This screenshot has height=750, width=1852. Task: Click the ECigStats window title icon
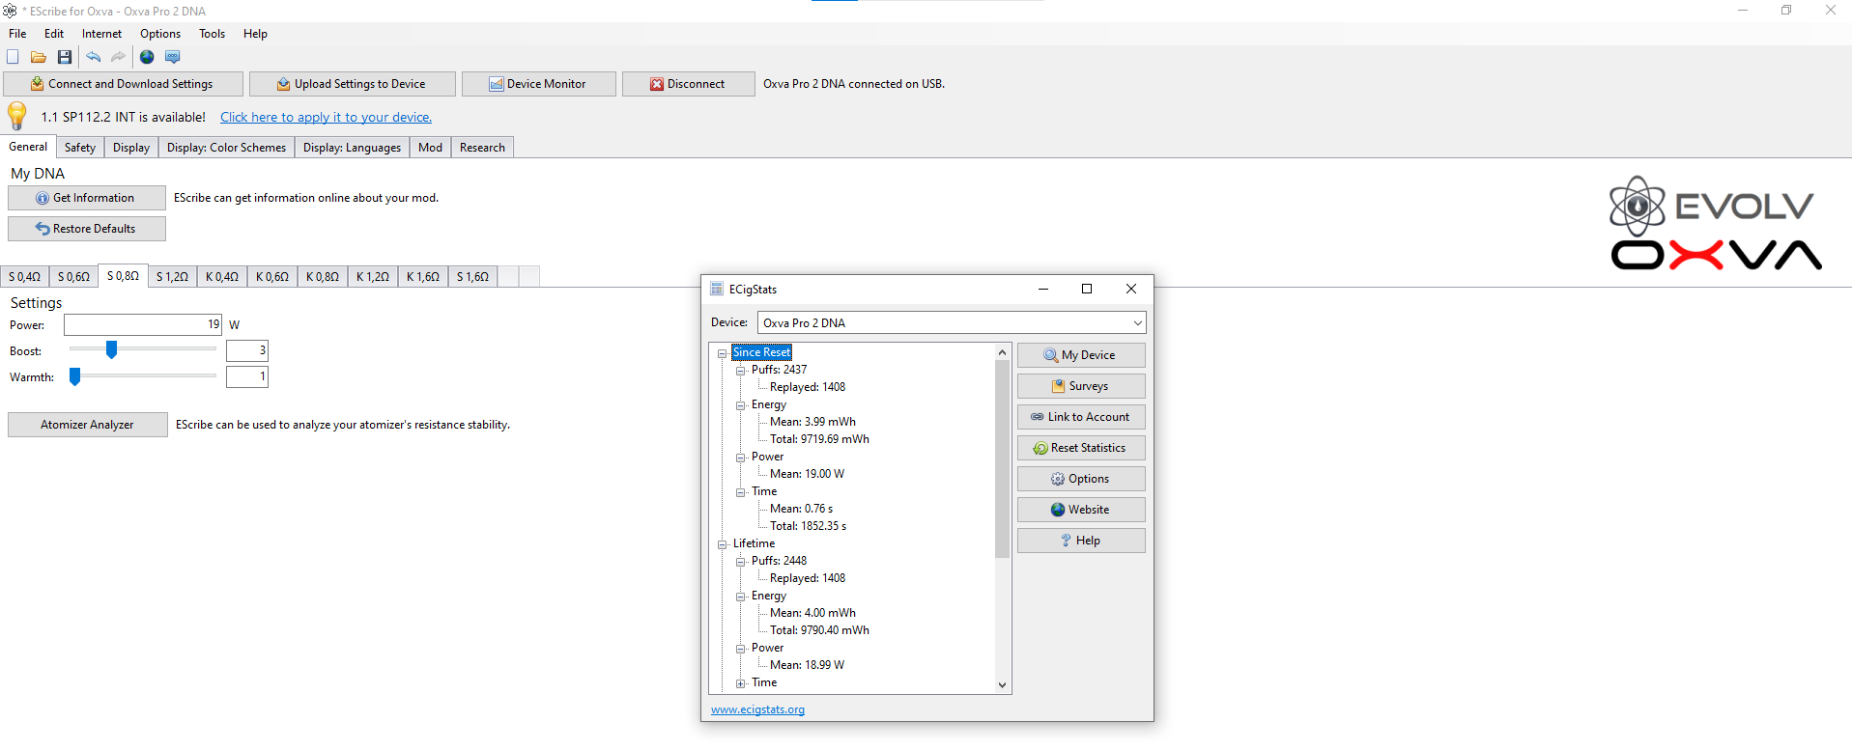[717, 289]
